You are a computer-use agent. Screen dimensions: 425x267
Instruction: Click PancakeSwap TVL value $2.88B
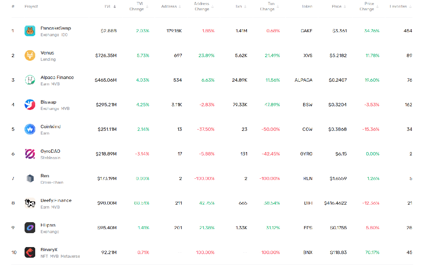pos(109,31)
